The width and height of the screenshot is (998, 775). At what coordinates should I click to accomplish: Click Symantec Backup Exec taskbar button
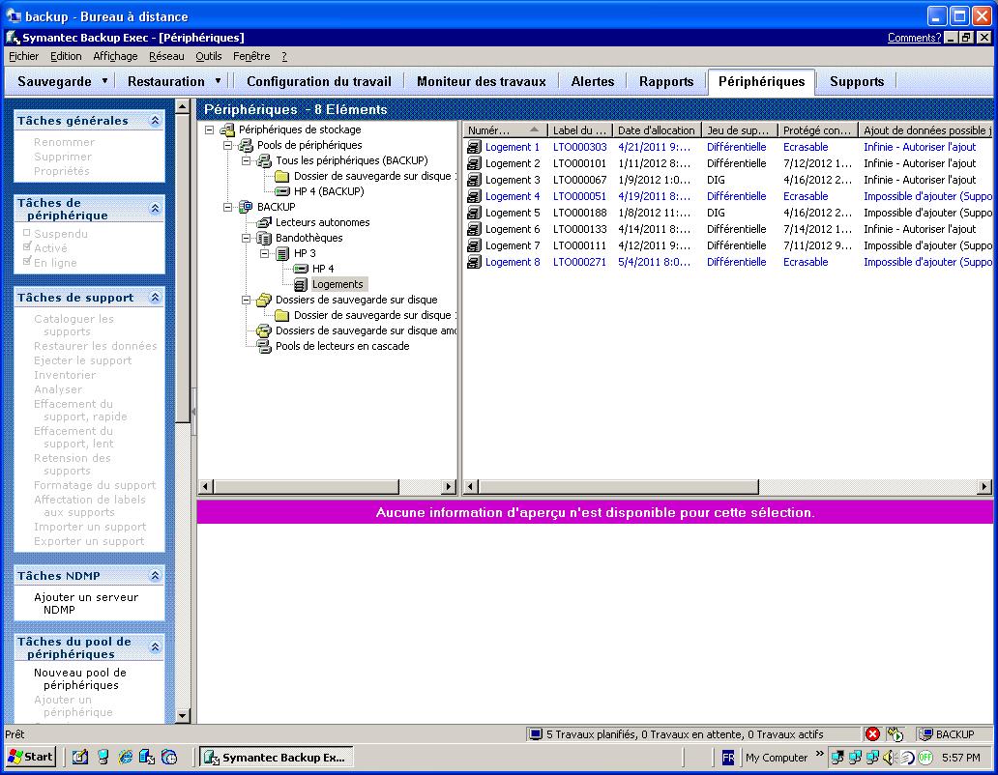click(277, 758)
